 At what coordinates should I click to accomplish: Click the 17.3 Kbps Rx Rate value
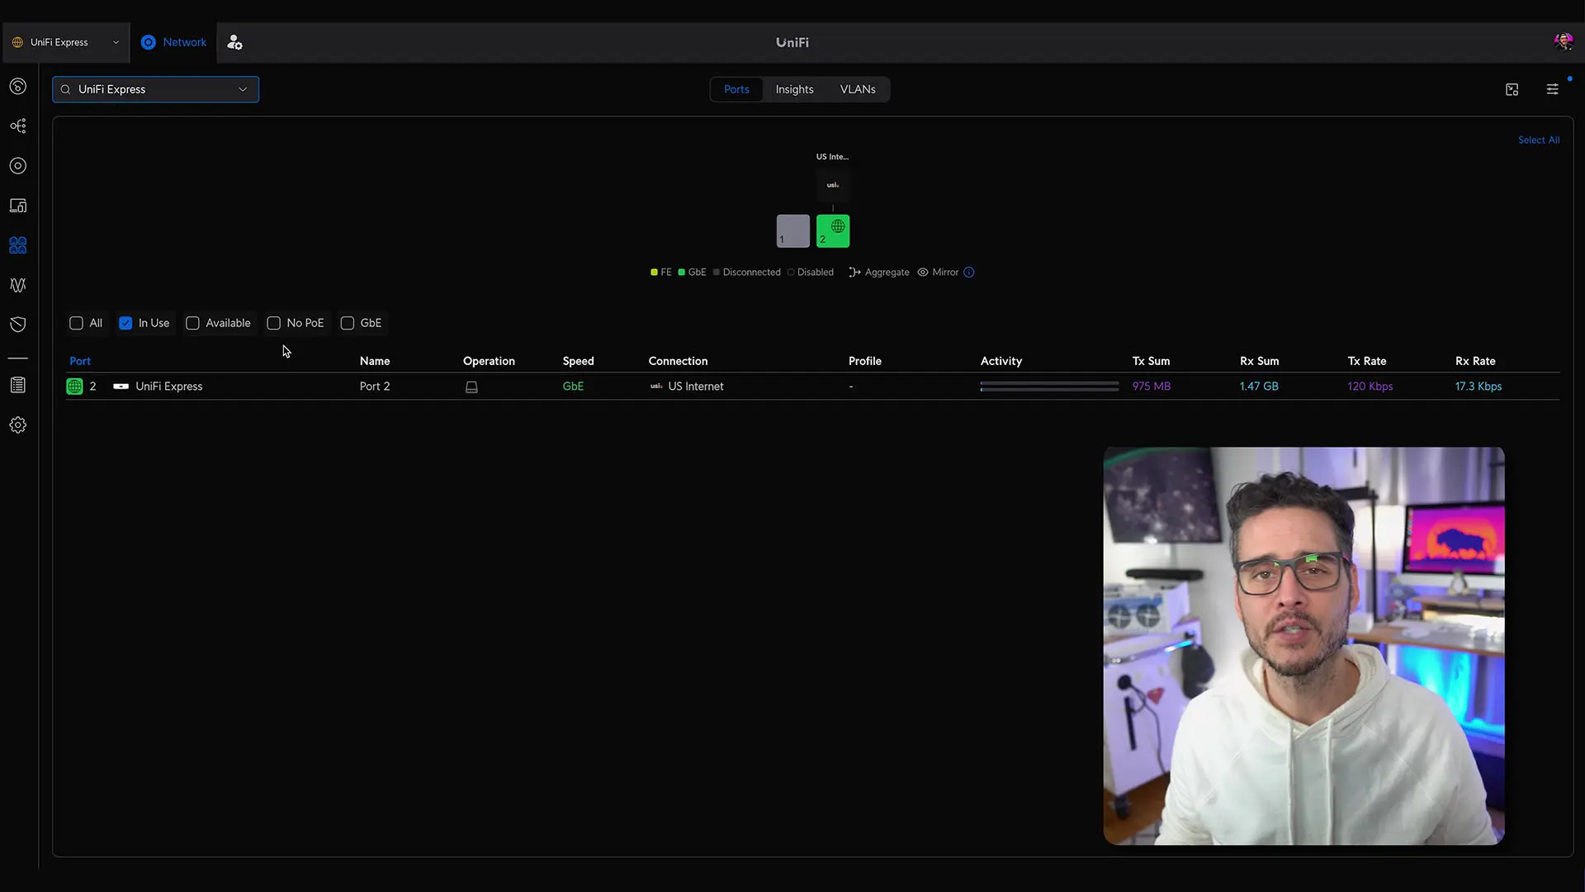click(1479, 387)
